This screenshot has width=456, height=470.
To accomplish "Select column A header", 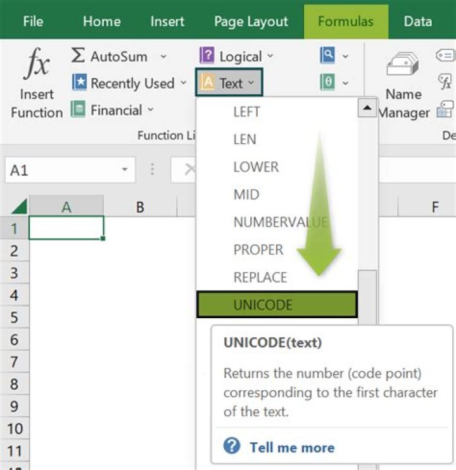I will click(66, 206).
